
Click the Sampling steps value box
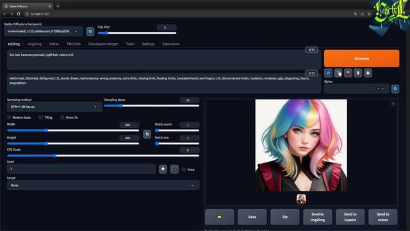(x=190, y=100)
